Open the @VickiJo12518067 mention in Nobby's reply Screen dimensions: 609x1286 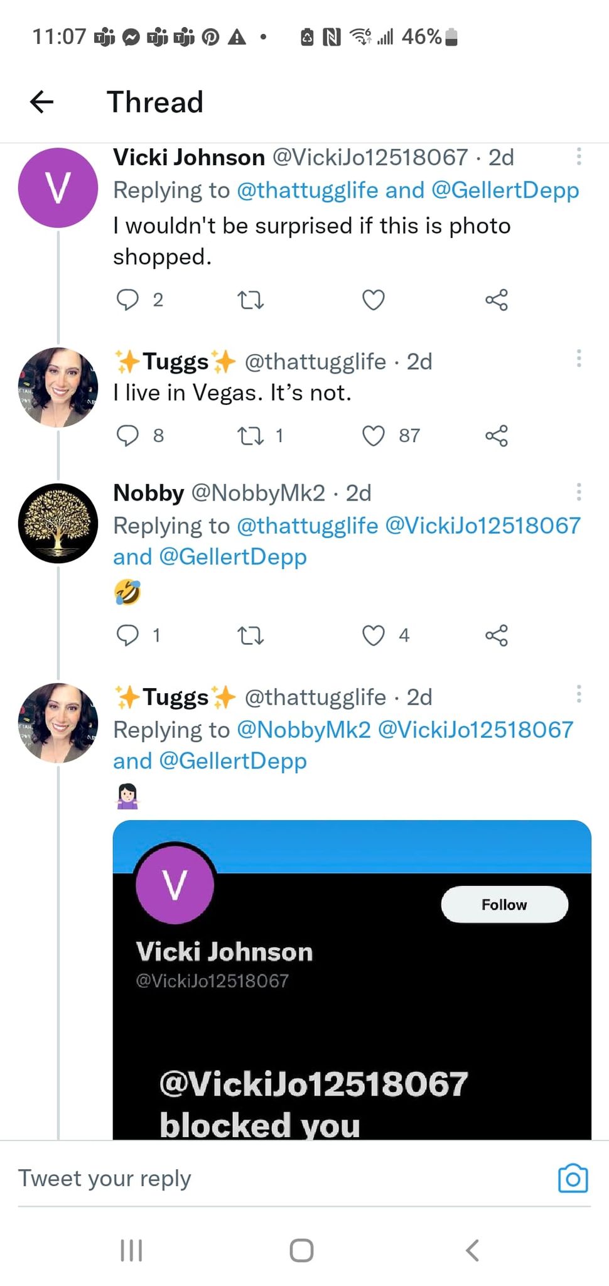(483, 526)
